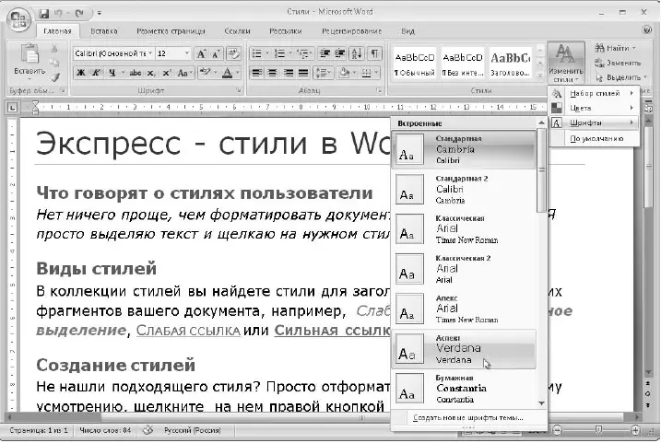Increase paragraph indent
The height and width of the screenshot is (443, 661).
pyautogui.click(x=340, y=53)
